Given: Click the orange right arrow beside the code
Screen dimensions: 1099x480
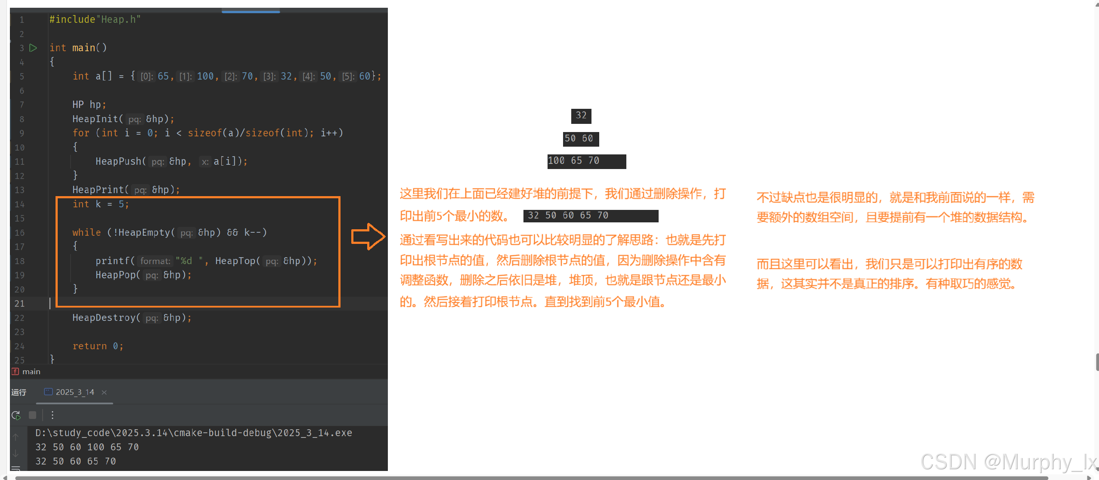Looking at the screenshot, I should (x=368, y=236).
